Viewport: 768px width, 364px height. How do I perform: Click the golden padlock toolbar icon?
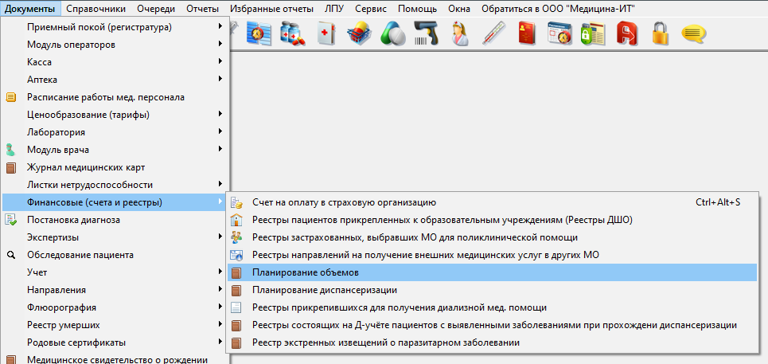click(x=660, y=34)
